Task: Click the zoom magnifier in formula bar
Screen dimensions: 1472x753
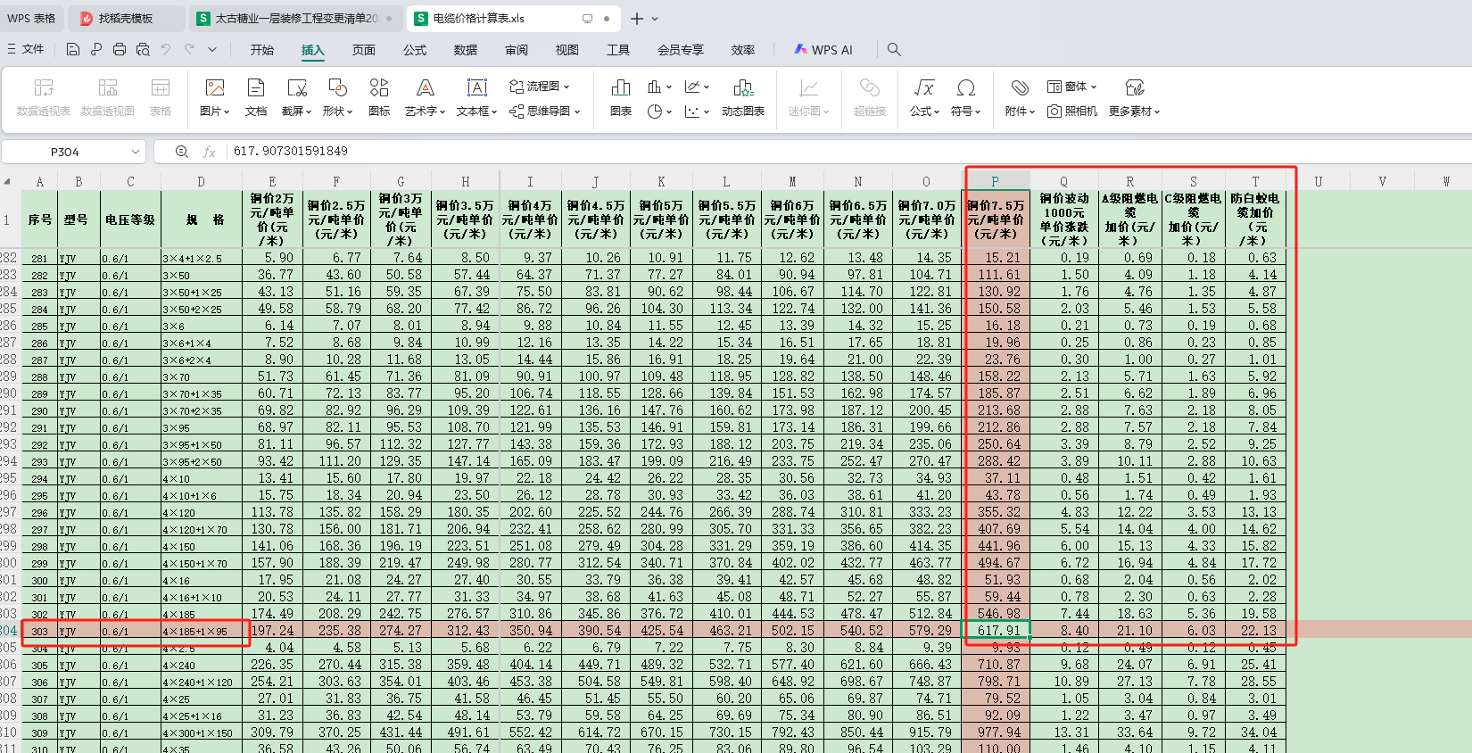Action: (x=182, y=152)
